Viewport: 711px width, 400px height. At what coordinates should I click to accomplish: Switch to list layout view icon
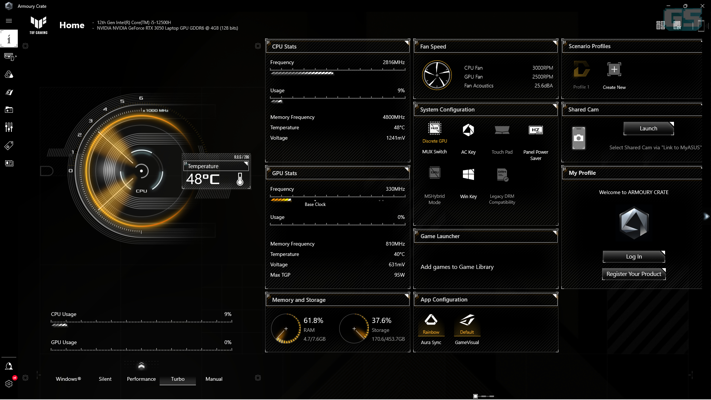tap(677, 25)
